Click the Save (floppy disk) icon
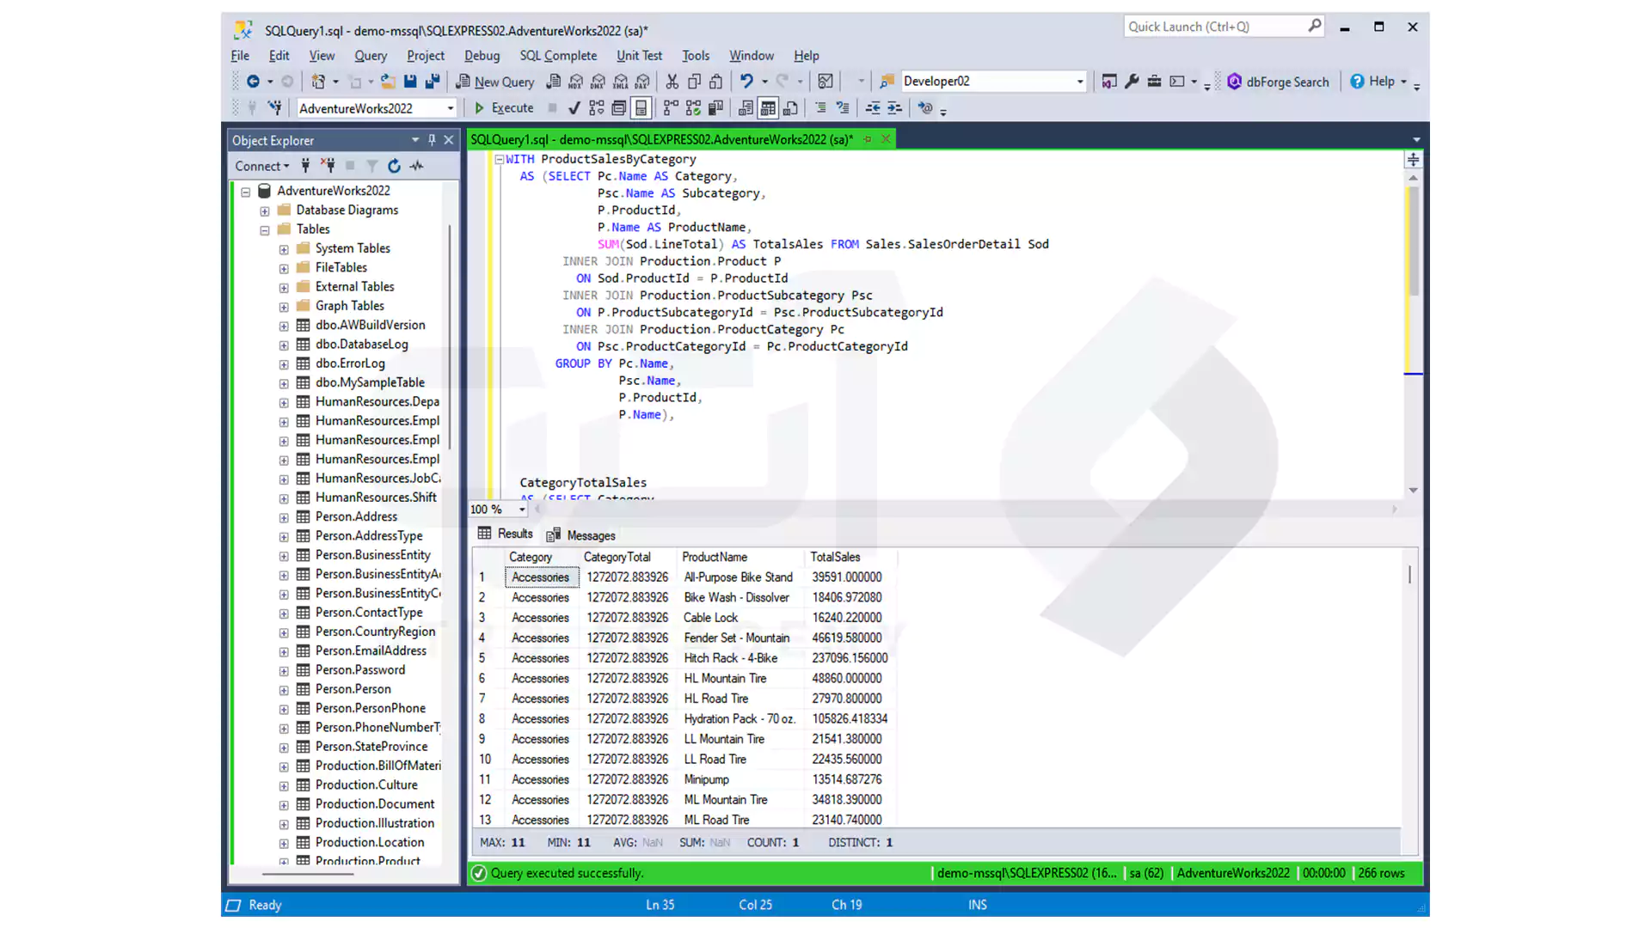This screenshot has width=1651, height=928. 410,82
